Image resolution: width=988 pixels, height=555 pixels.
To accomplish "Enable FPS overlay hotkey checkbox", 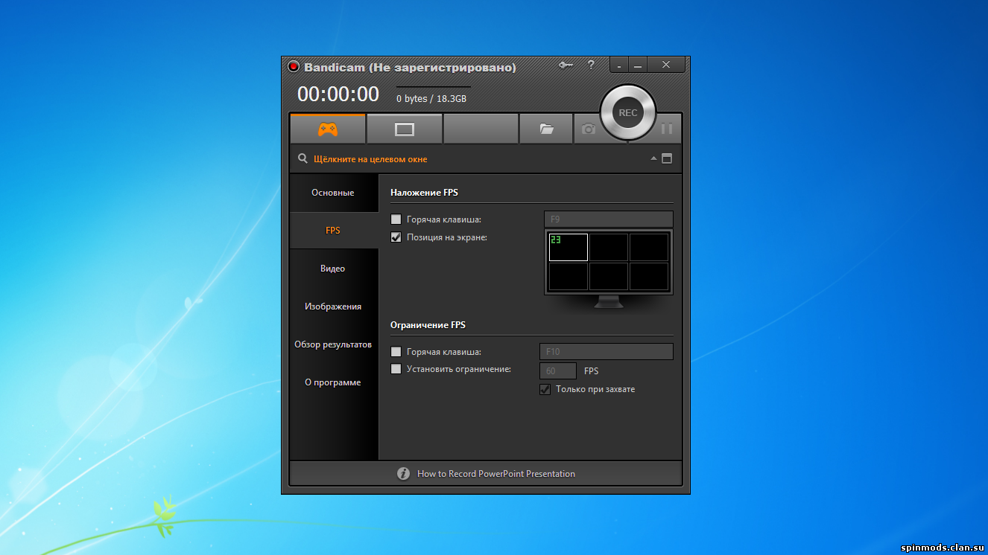I will coord(396,219).
